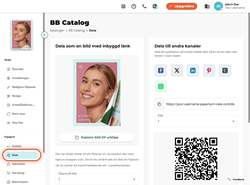Viewport: 250px width, 185px height.
Task: Click the John1 Doe username text
Action: pyautogui.click(x=232, y=4)
